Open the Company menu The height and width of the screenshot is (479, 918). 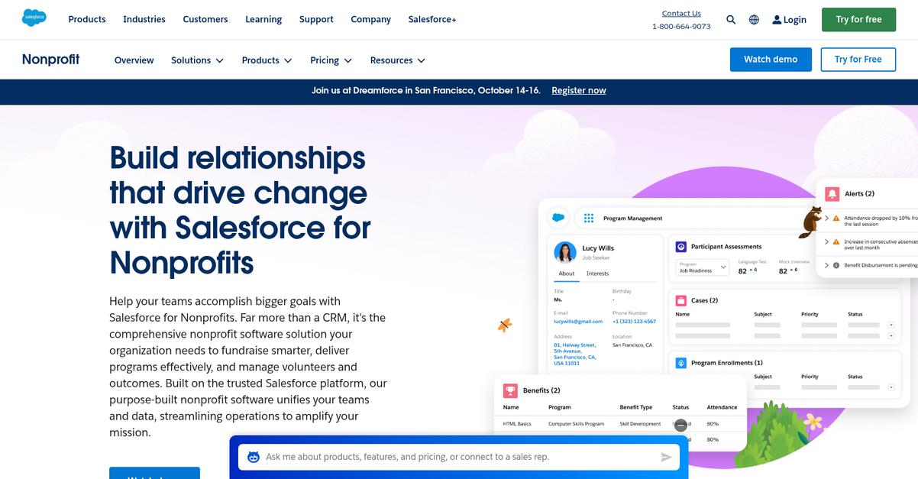pyautogui.click(x=370, y=19)
